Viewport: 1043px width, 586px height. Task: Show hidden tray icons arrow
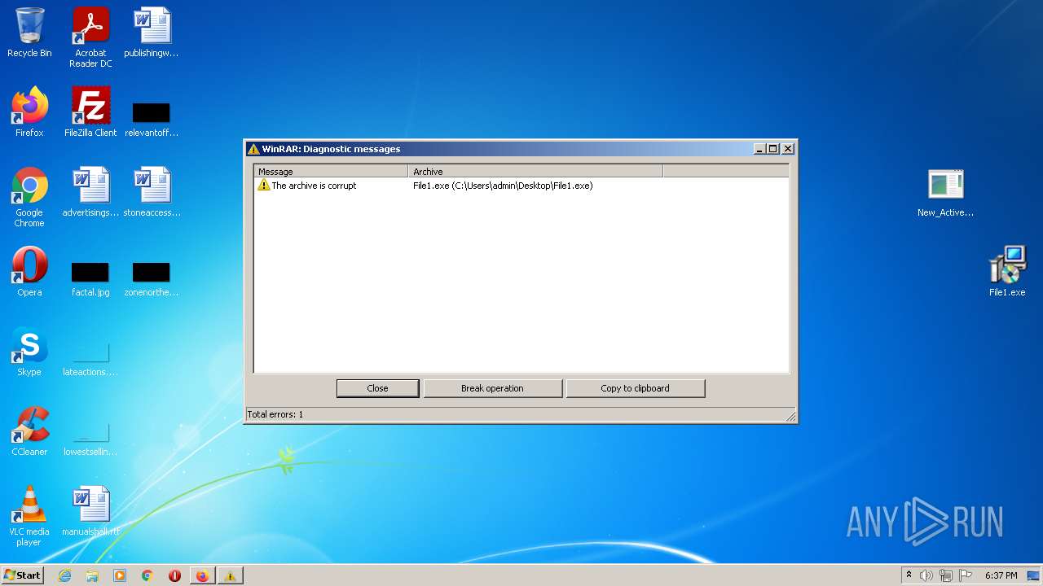tap(909, 575)
